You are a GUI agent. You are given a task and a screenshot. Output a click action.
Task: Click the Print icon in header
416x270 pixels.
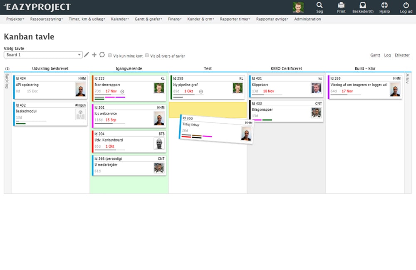pyautogui.click(x=341, y=5)
